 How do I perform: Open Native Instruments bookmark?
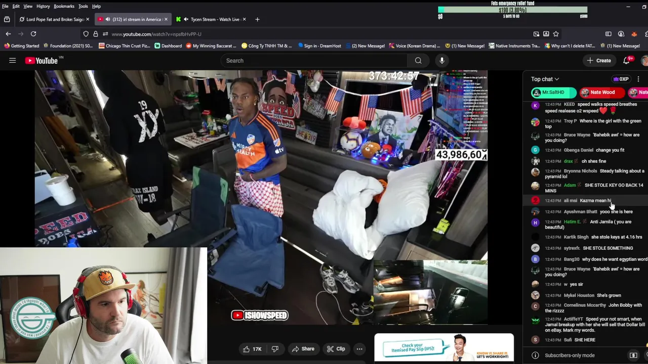(x=514, y=45)
